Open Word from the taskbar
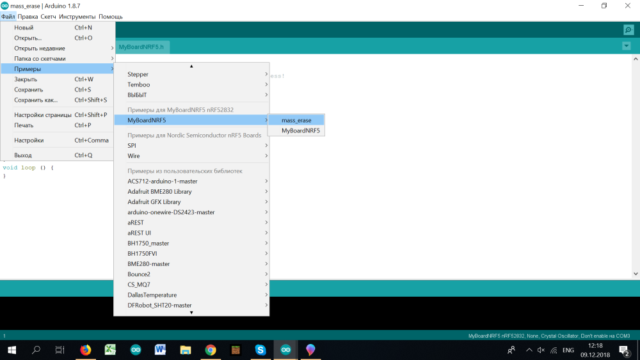This screenshot has height=360, width=640. point(161,350)
